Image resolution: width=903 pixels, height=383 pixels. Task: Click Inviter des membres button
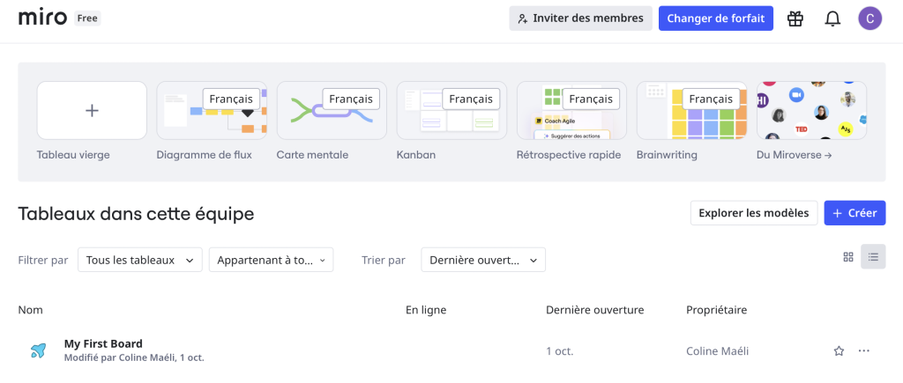pyautogui.click(x=580, y=18)
